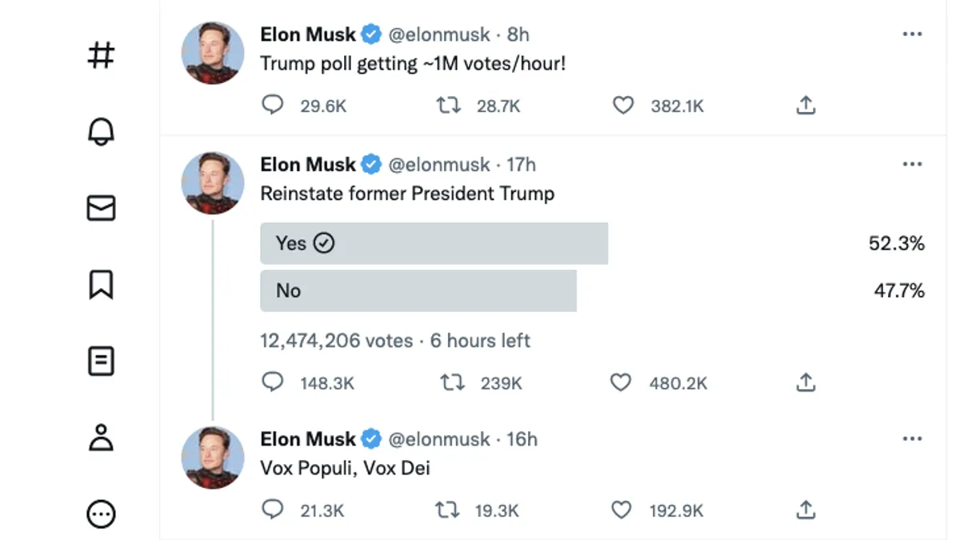Open the bottom tweet's more options menu
The width and height of the screenshot is (960, 540).
pyautogui.click(x=912, y=438)
